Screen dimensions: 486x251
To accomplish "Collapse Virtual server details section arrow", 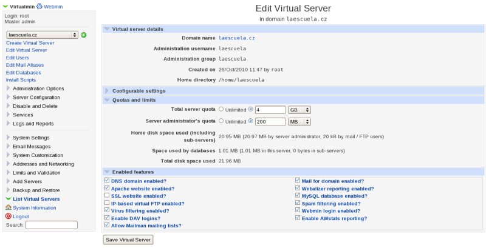I will tap(108, 29).
